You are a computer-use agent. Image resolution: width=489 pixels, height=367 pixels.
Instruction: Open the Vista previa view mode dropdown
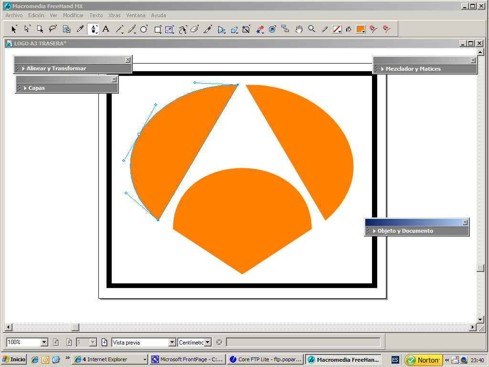tap(172, 342)
